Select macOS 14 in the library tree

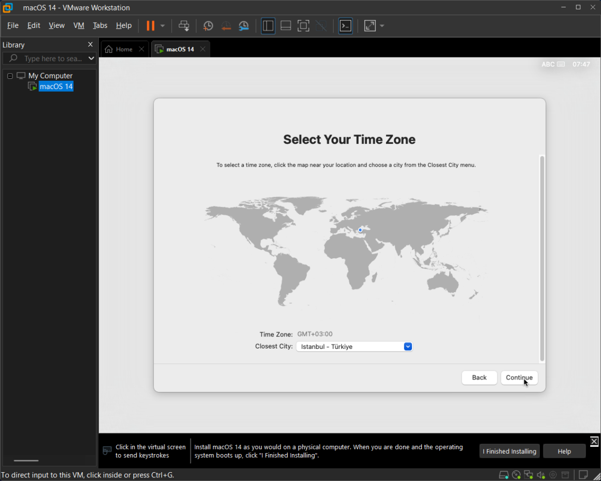tap(56, 86)
